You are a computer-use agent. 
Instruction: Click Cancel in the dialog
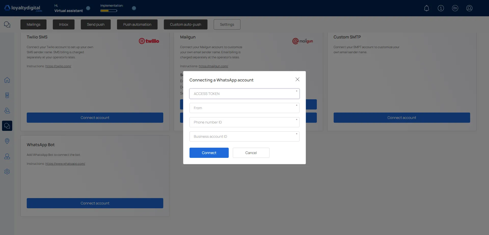click(x=251, y=153)
